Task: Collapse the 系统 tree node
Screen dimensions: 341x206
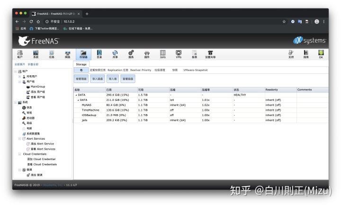Action: pyautogui.click(x=16, y=102)
